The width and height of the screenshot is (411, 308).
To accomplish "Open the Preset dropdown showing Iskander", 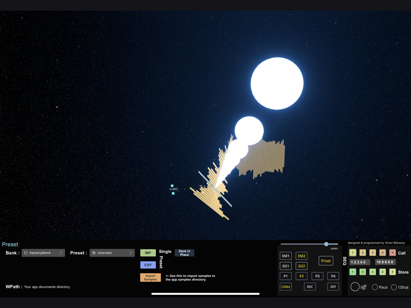I will point(112,253).
